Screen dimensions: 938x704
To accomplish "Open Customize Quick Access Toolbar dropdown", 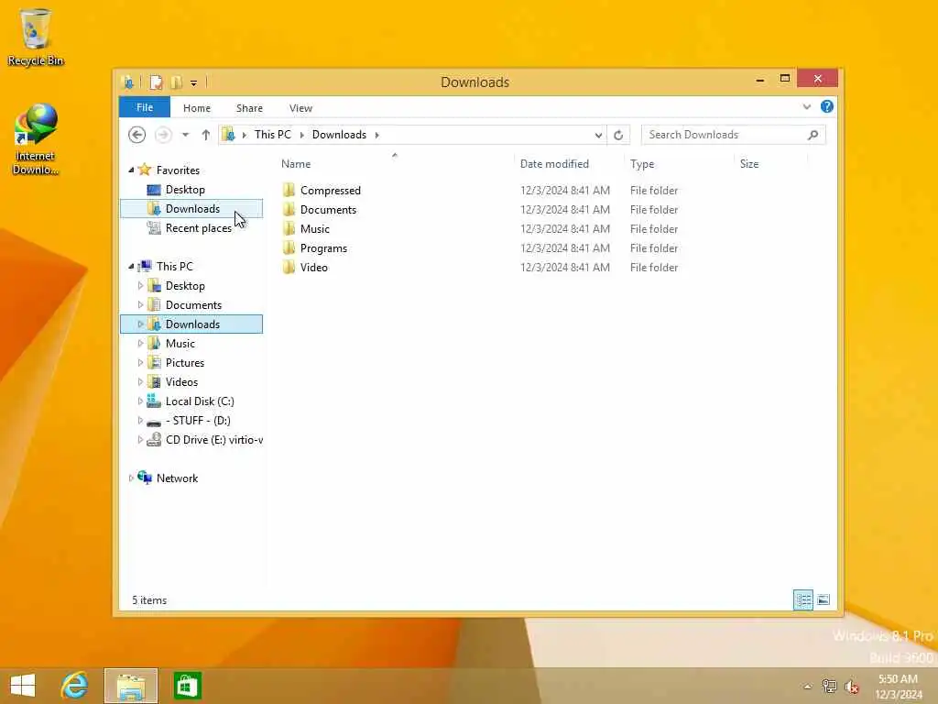I will (193, 82).
